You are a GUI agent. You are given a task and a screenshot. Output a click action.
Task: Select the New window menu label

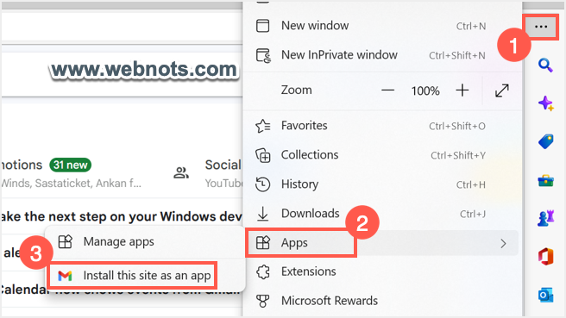click(315, 26)
